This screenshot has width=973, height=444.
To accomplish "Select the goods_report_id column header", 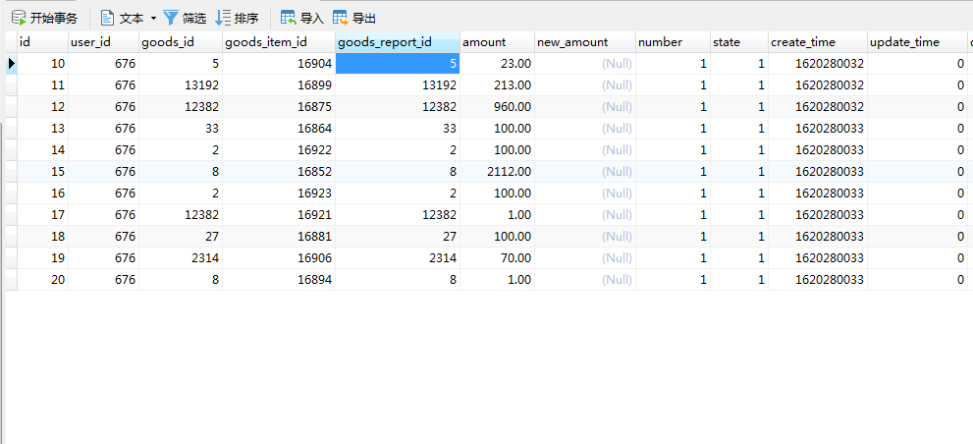I will coord(398,42).
